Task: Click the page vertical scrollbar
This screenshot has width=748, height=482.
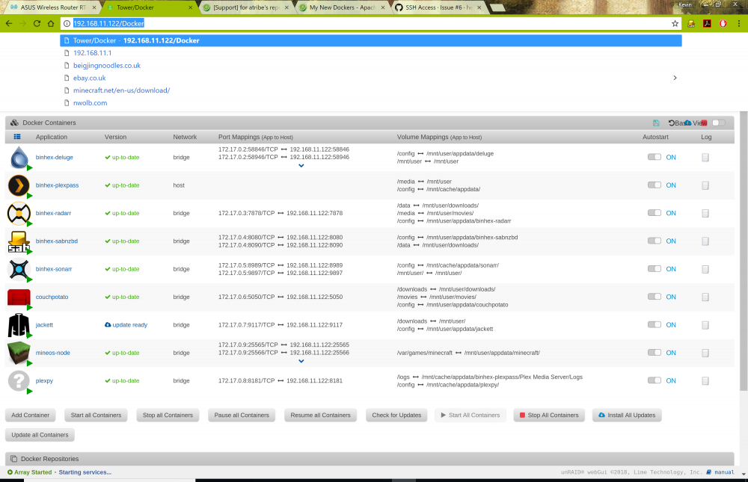Action: pos(744,251)
